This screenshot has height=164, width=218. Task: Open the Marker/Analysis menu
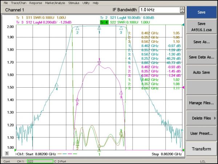pyautogui.click(x=55, y=3)
